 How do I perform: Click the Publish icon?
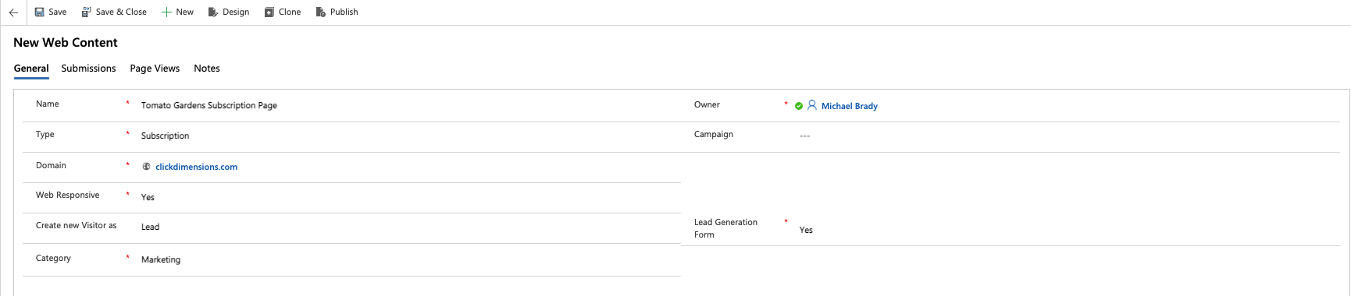[320, 12]
